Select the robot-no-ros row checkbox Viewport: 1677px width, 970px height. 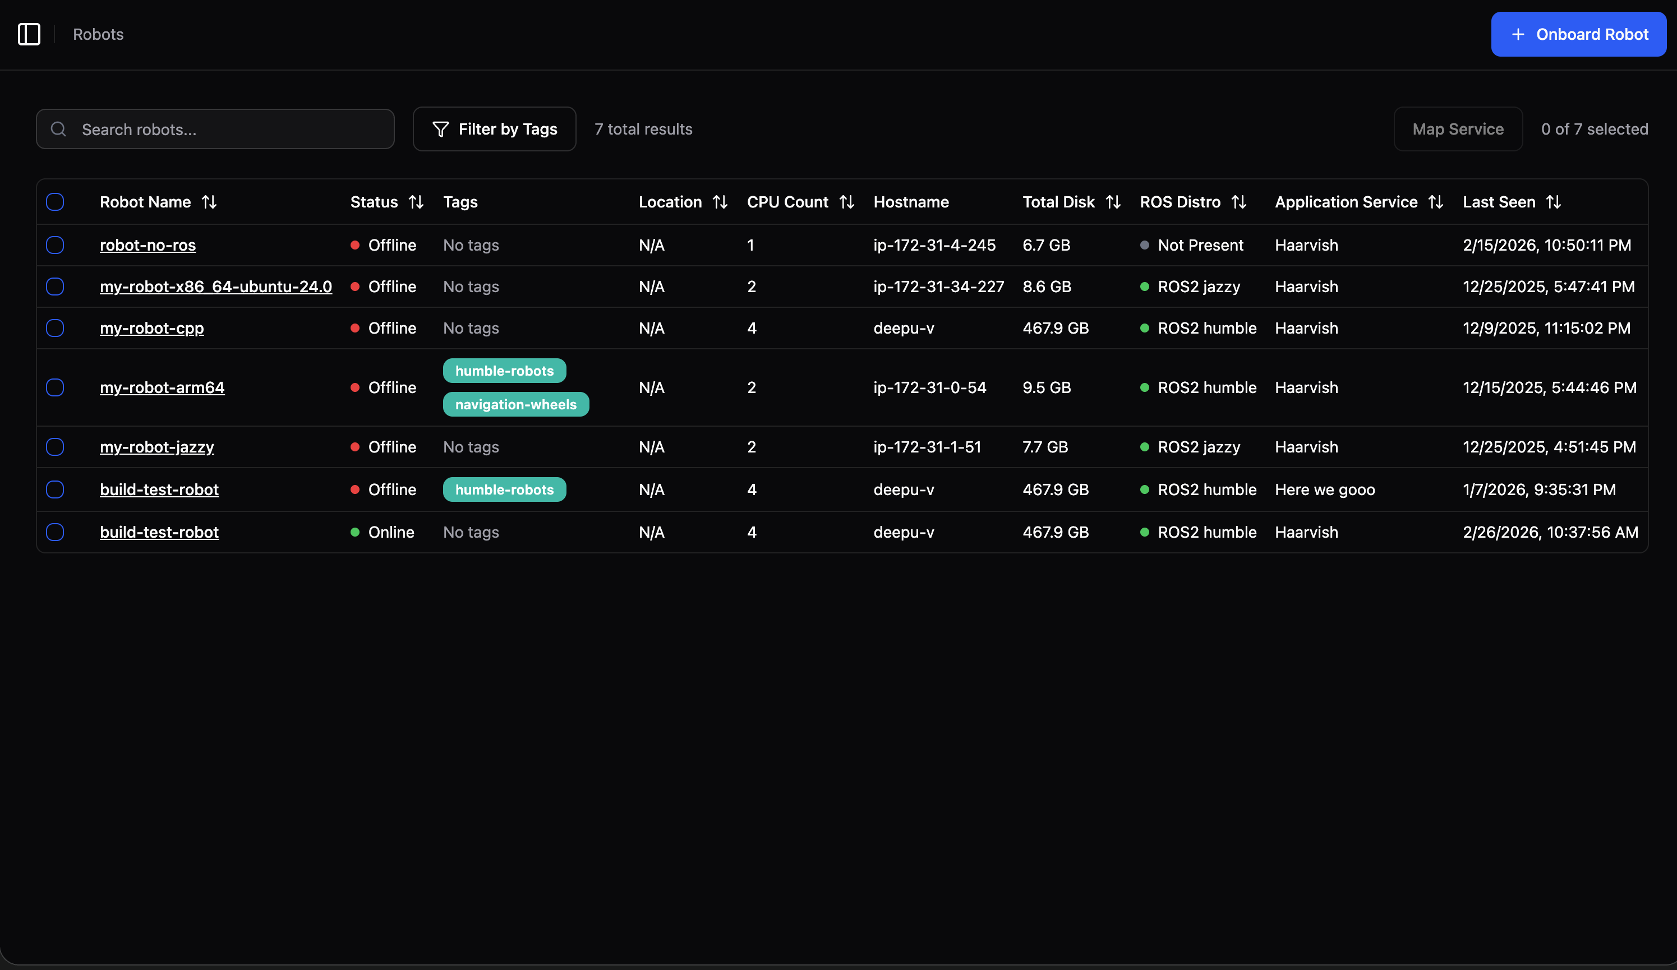coord(55,245)
